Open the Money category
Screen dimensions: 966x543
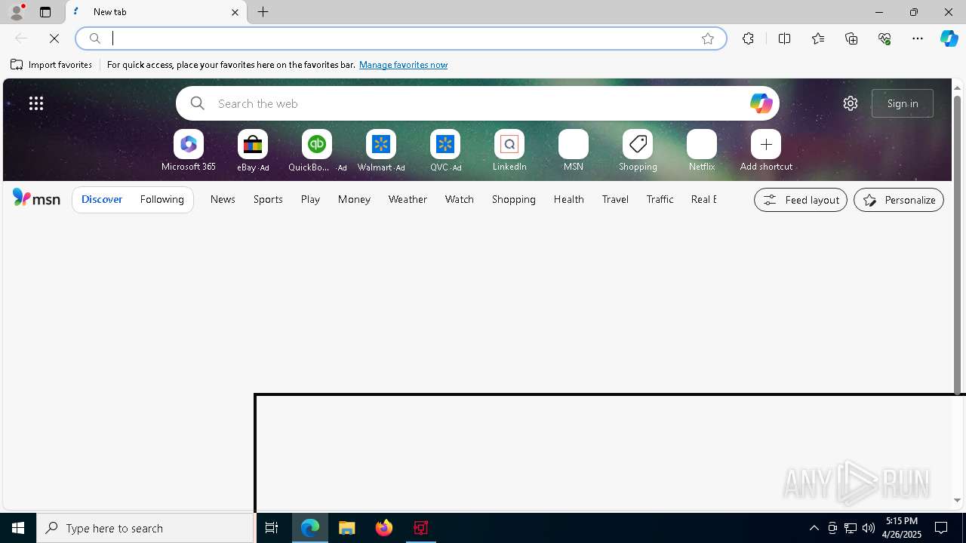pyautogui.click(x=354, y=199)
